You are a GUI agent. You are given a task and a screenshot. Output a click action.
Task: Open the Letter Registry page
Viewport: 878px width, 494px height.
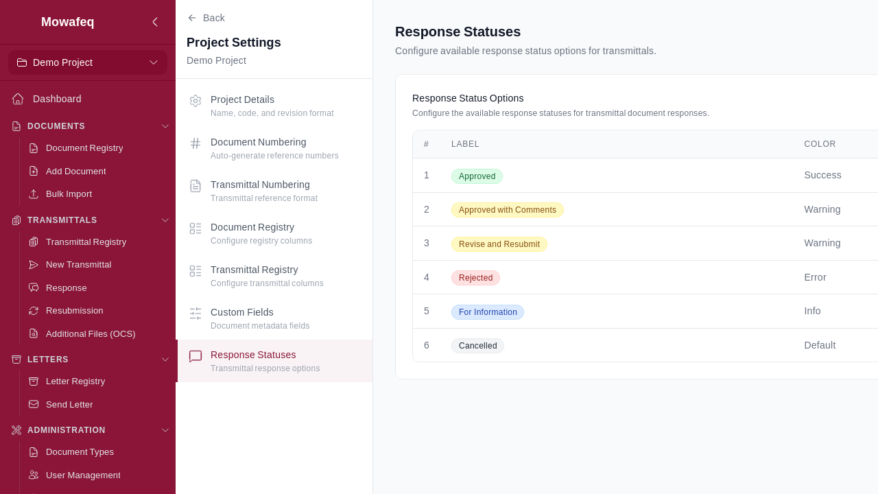point(75,381)
